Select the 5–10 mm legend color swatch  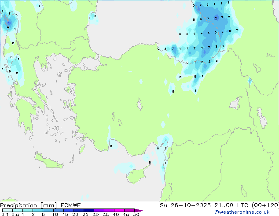coord(48,210)
